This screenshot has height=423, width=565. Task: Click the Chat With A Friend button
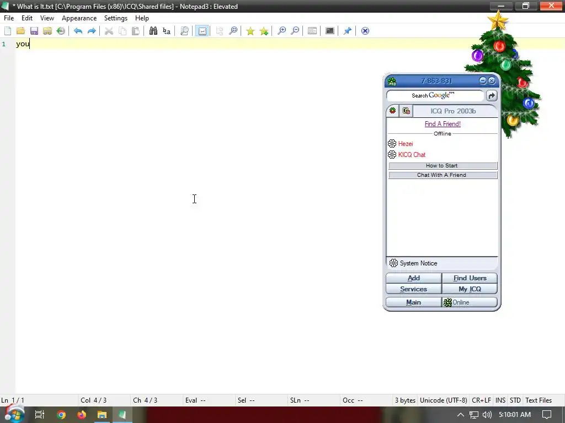click(x=443, y=175)
